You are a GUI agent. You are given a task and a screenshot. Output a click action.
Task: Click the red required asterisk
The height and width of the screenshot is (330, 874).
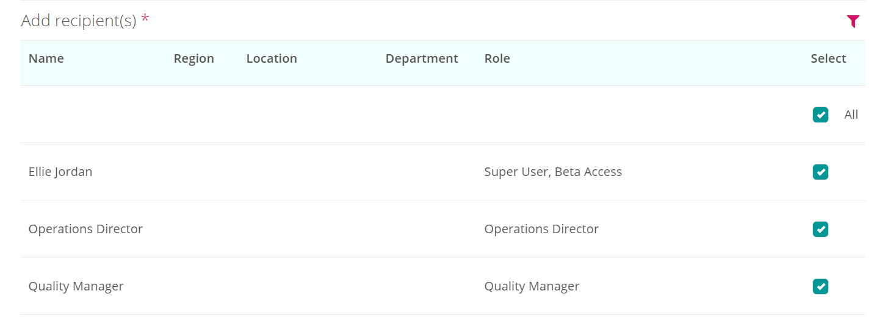[x=145, y=19]
